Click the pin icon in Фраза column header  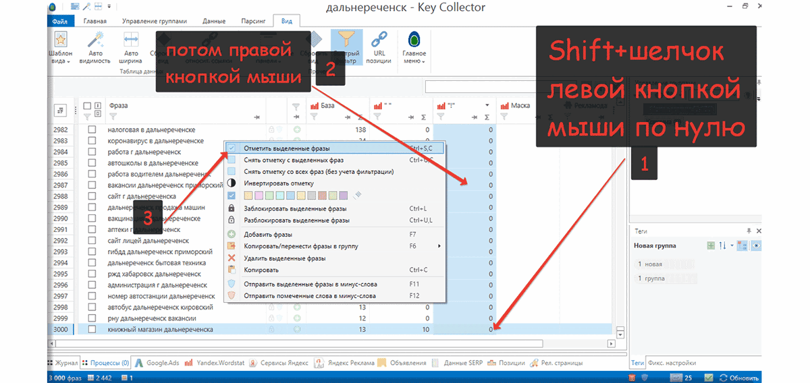257,117
